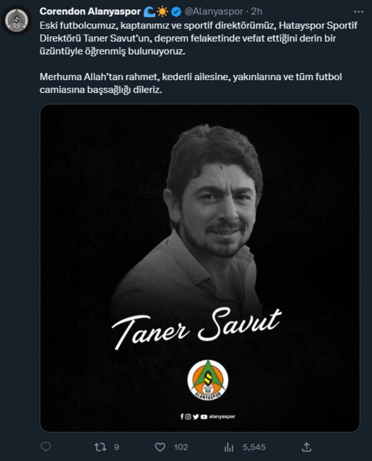Click the tweet text mentioning Hatayspor
The image size is (372, 461).
click(x=198, y=38)
